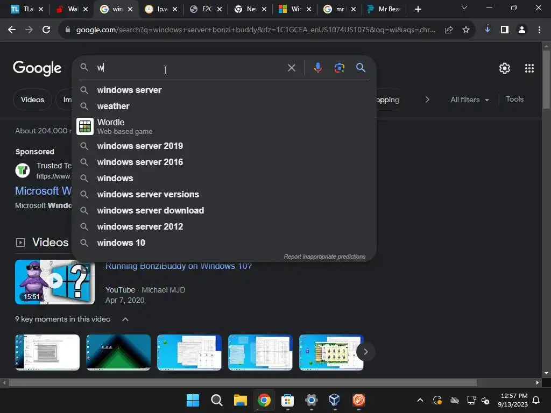Click Report inappropriate predictions link
551x413 pixels.
click(324, 257)
